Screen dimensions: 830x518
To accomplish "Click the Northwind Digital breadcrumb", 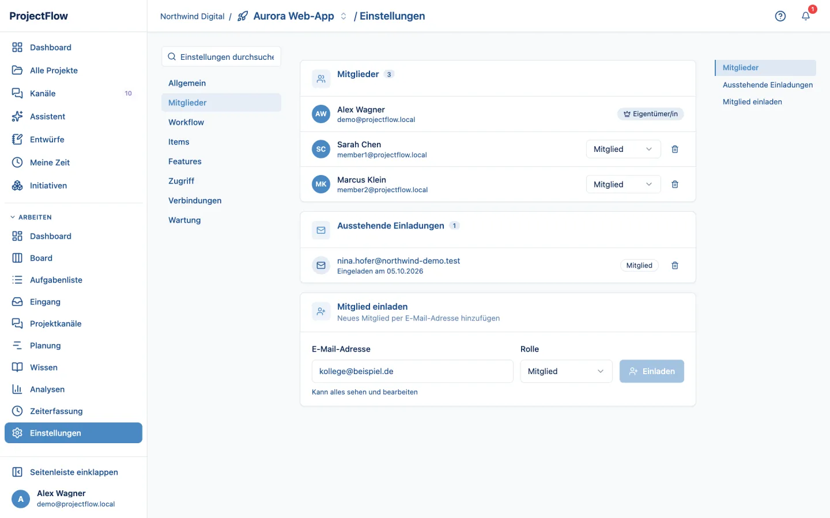I will click(x=193, y=16).
